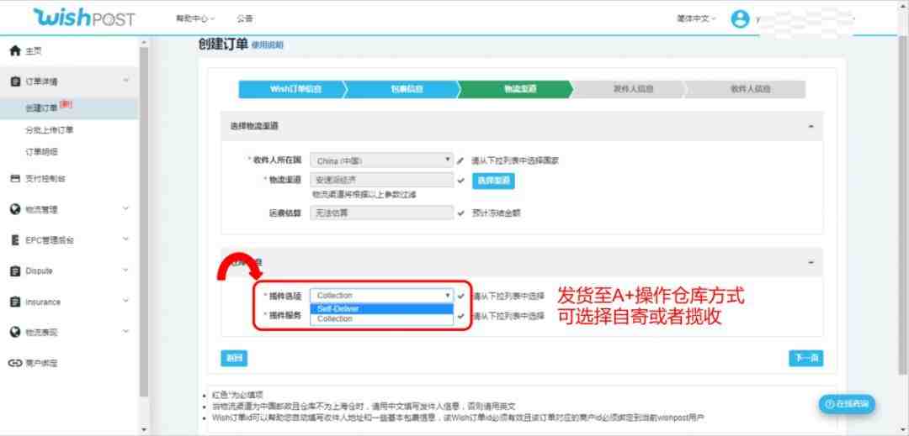Click the blue 选择渠道 button
Viewport: 909px width, 436px height.
click(x=493, y=181)
